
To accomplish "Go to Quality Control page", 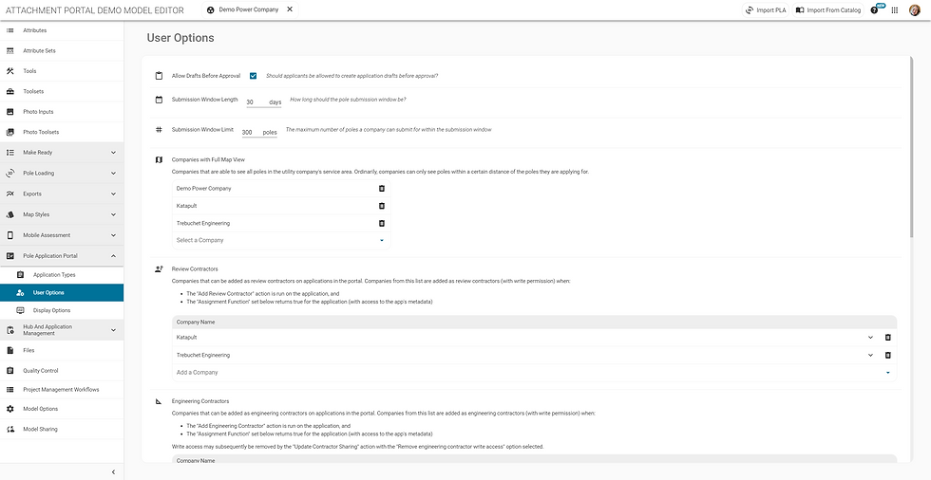I will click(62, 370).
